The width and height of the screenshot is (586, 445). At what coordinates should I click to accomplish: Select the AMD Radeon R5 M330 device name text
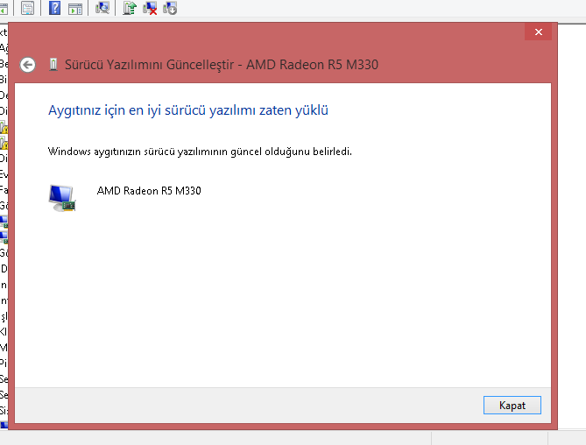tap(149, 191)
